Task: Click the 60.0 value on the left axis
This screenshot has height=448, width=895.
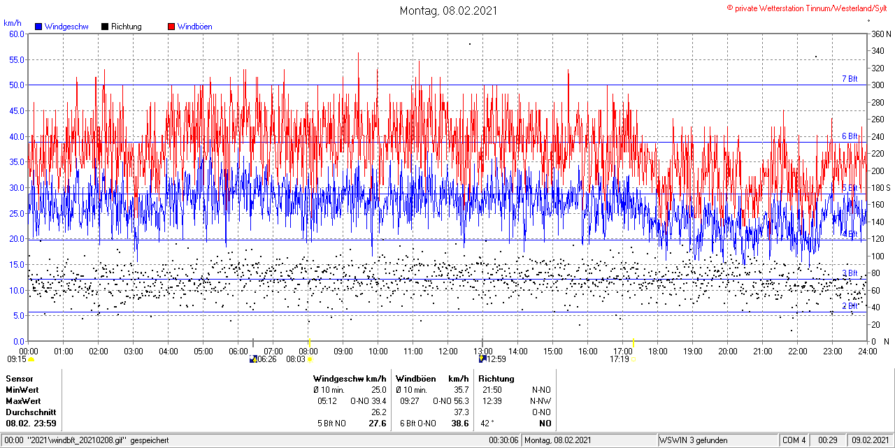Action: click(17, 34)
